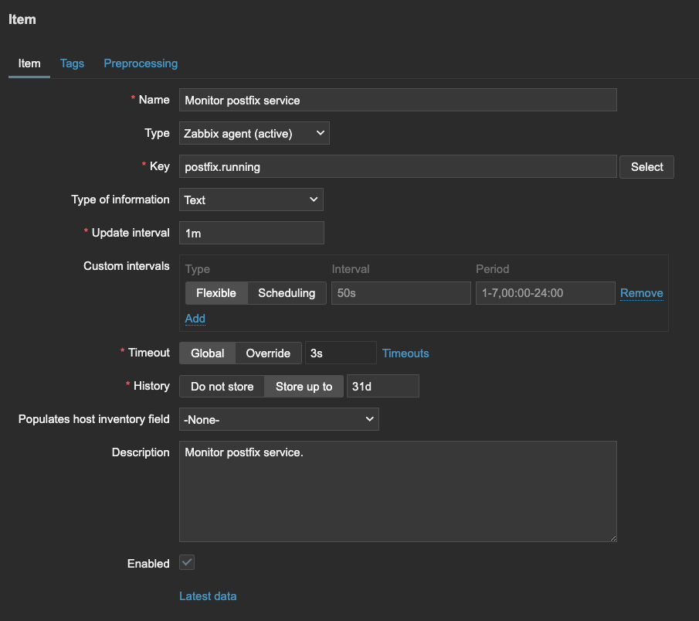Click the Key field with postfix.running
This screenshot has width=699, height=621.
(x=398, y=166)
